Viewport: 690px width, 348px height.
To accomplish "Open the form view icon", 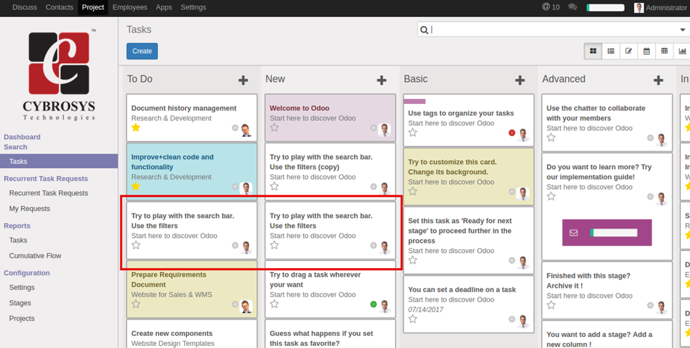I will pyautogui.click(x=628, y=51).
